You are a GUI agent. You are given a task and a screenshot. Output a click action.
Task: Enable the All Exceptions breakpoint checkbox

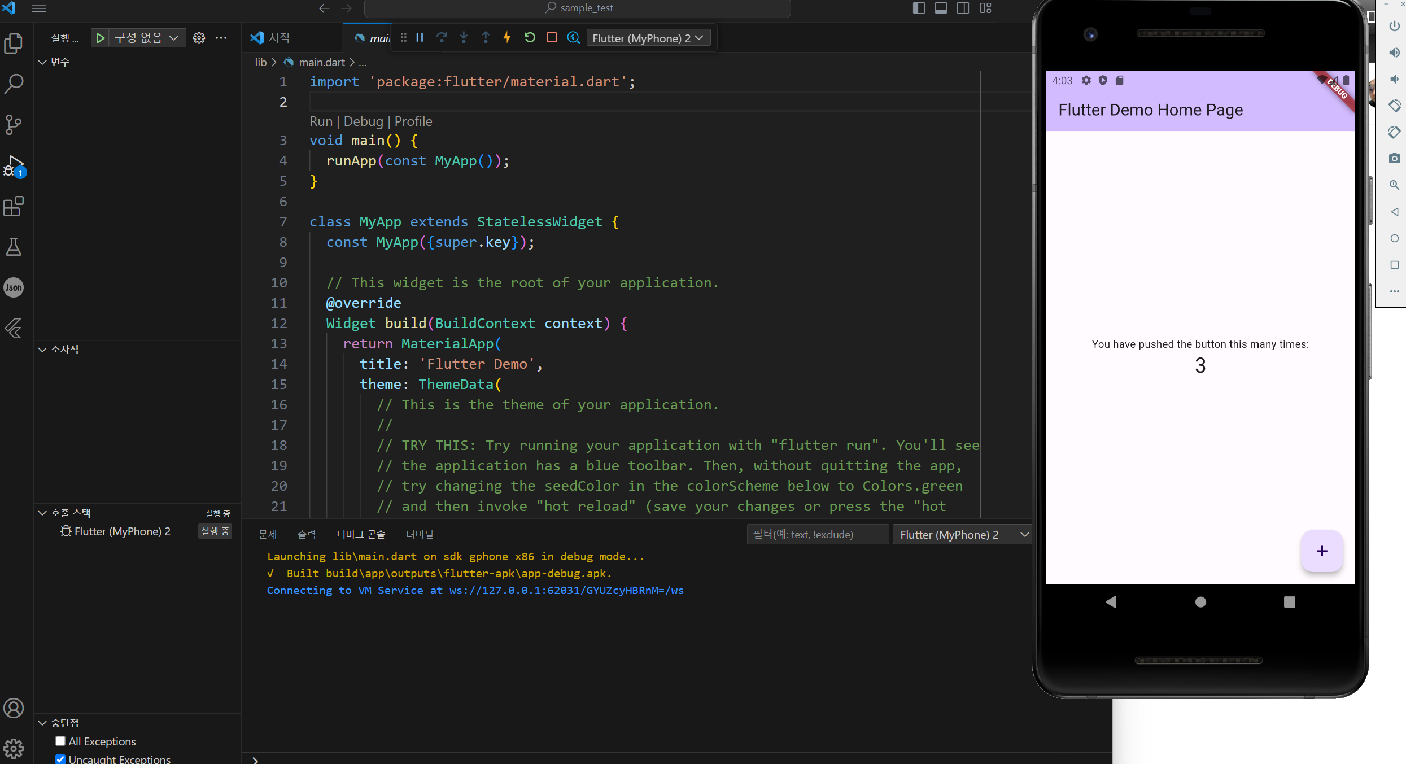click(60, 741)
